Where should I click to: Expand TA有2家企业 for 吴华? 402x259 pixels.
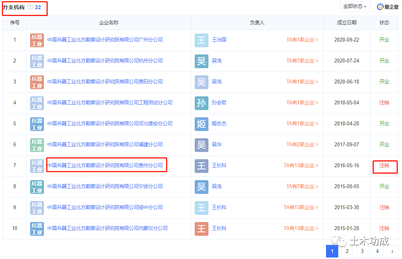tap(302, 144)
